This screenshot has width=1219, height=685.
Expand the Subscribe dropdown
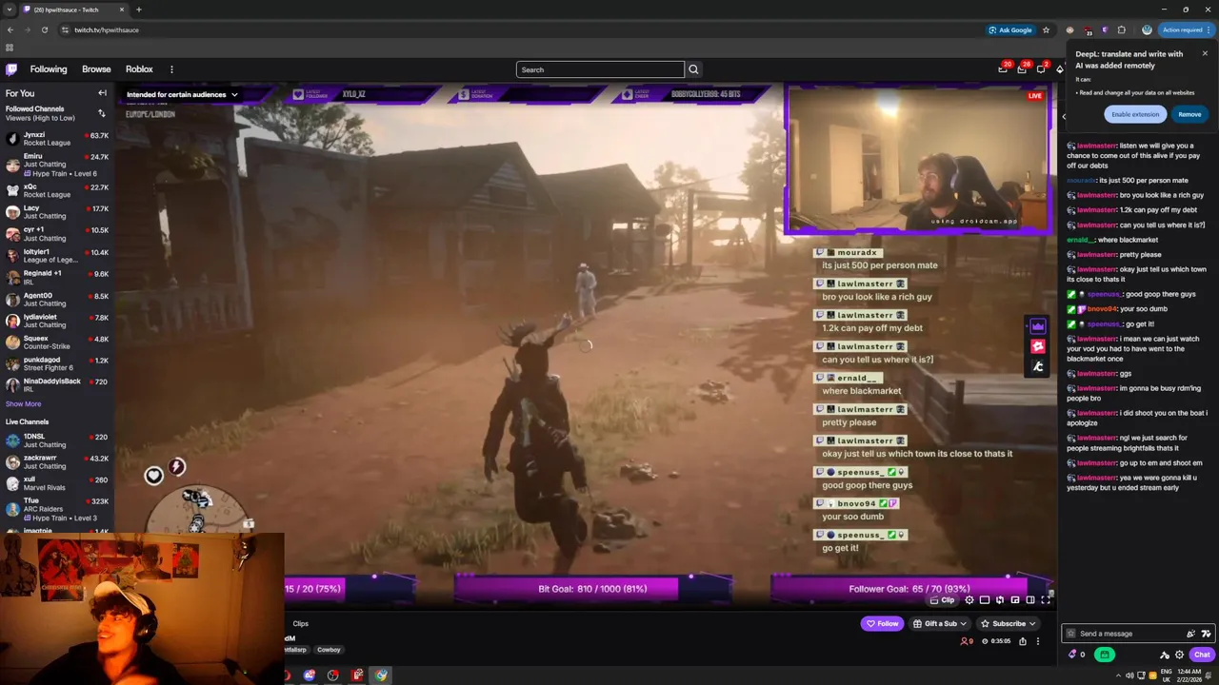pos(1009,623)
